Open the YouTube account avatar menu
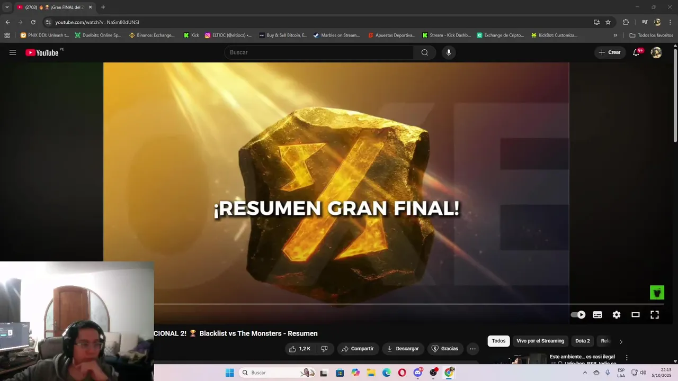The image size is (678, 381). coord(656,52)
